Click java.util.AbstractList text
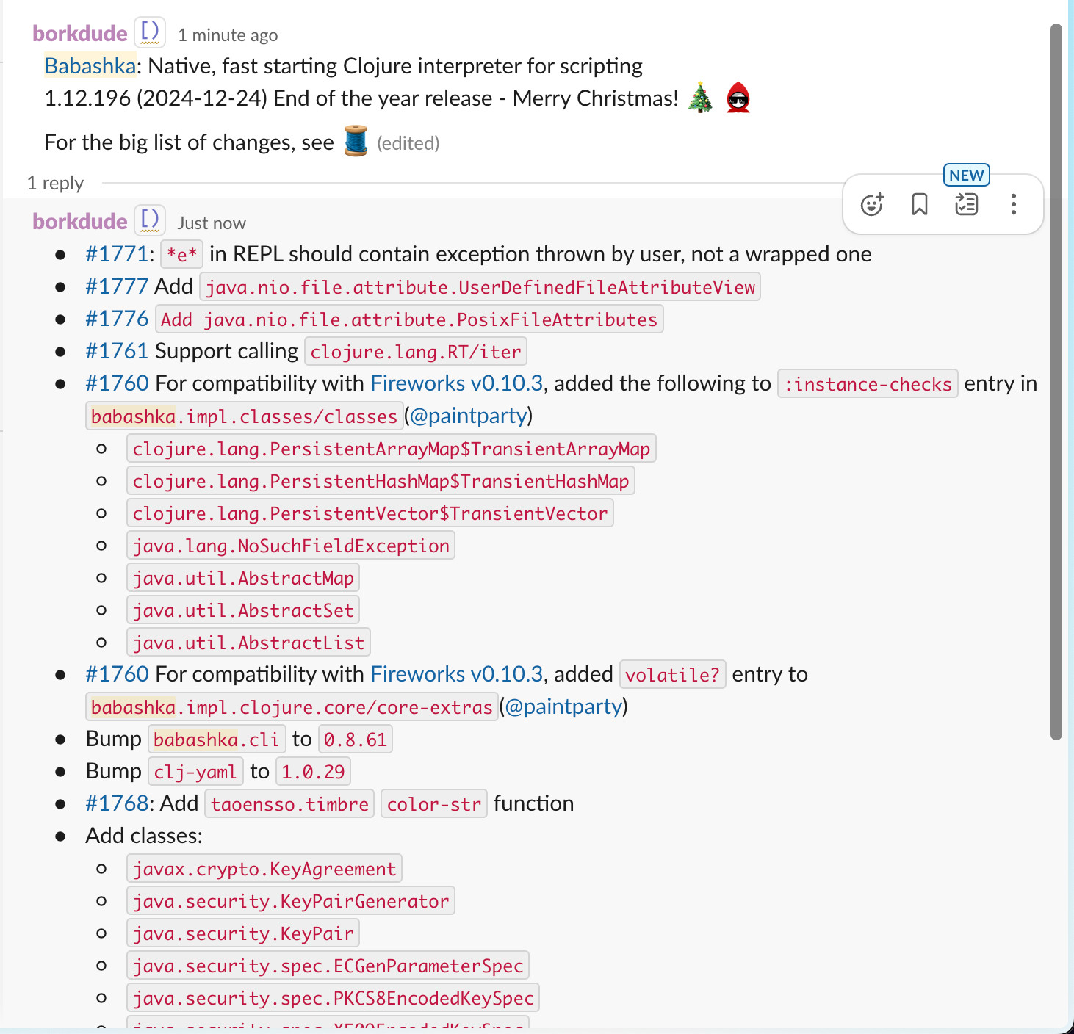The height and width of the screenshot is (1034, 1074). coord(248,643)
